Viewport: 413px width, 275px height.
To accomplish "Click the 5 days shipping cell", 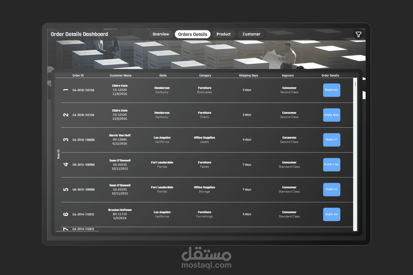I will click(247, 214).
